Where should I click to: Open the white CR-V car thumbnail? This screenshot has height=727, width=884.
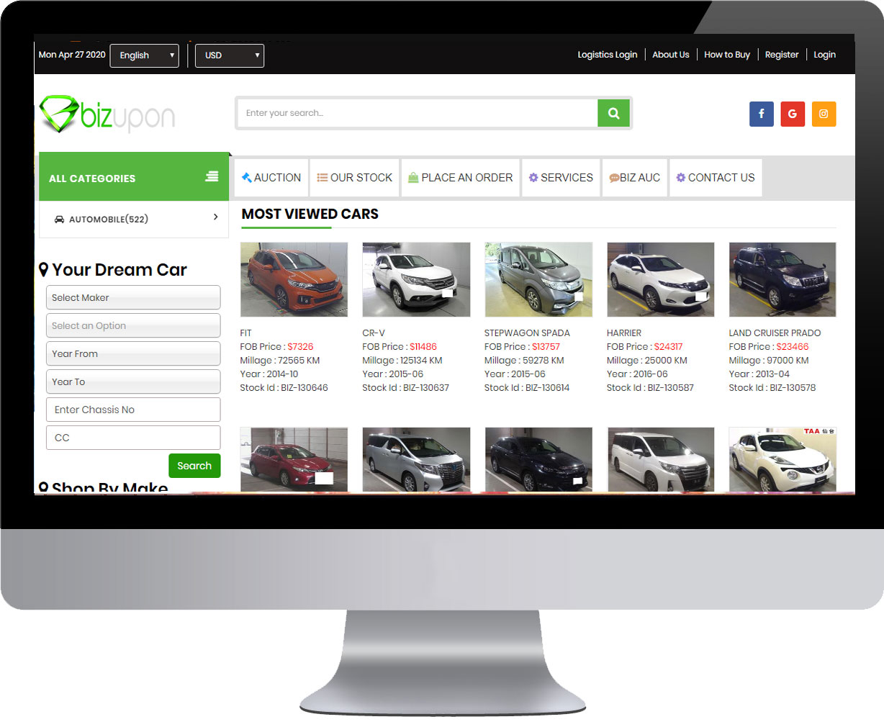(416, 279)
